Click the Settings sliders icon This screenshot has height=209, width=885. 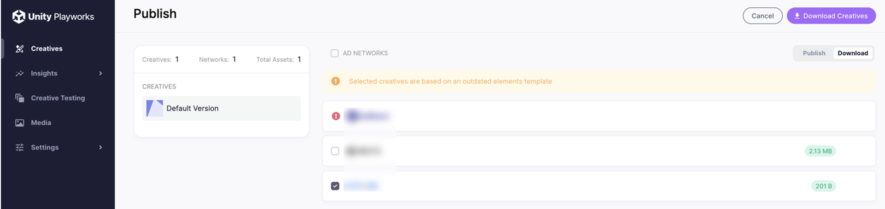[x=19, y=147]
